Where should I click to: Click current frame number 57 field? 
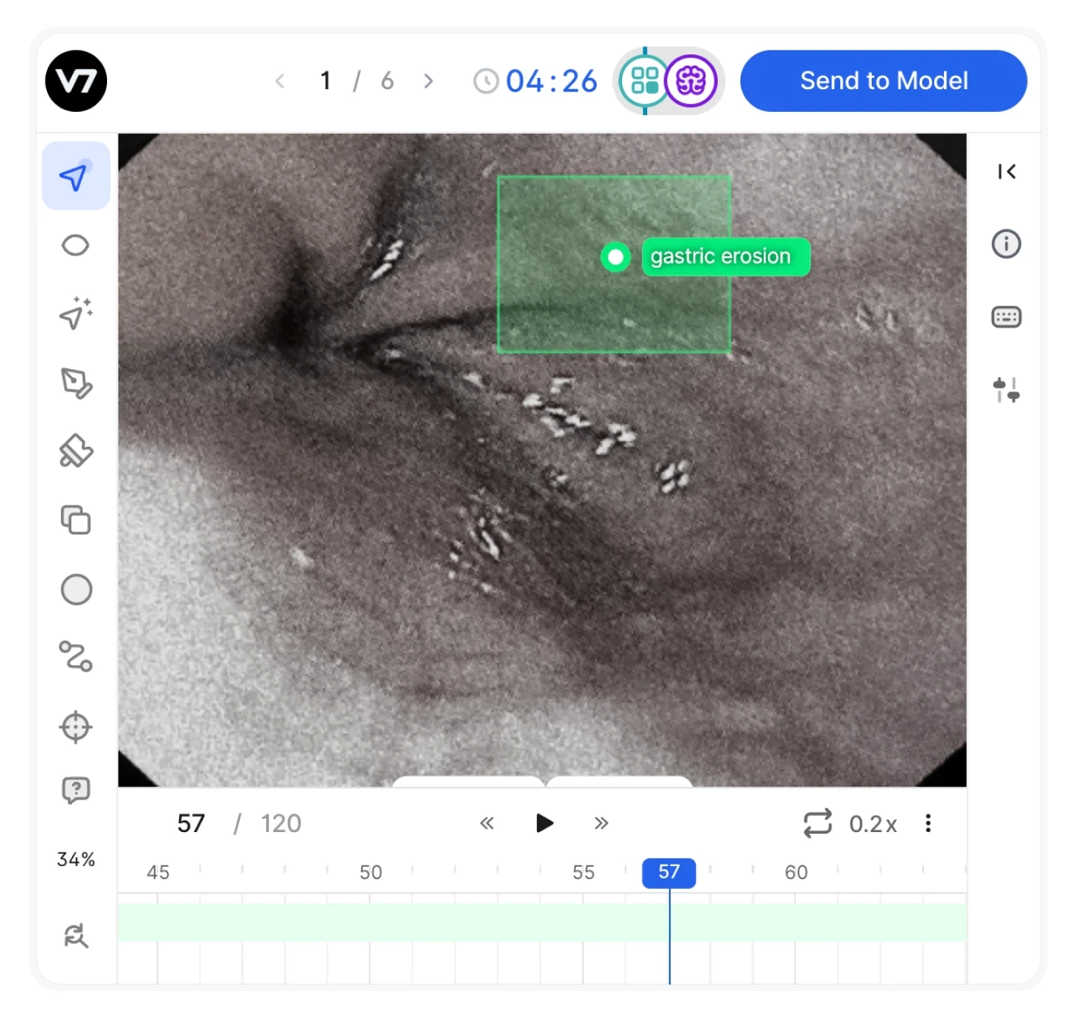click(x=191, y=824)
